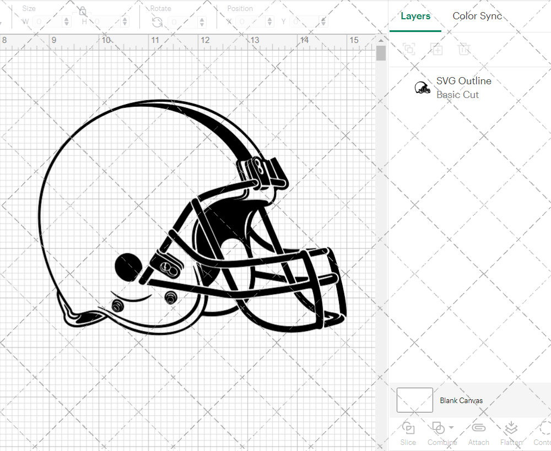Click the Flatten icon
The width and height of the screenshot is (551, 451).
click(511, 428)
